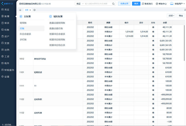Click account code 1132
186x126 pixels.
(x=22, y=113)
